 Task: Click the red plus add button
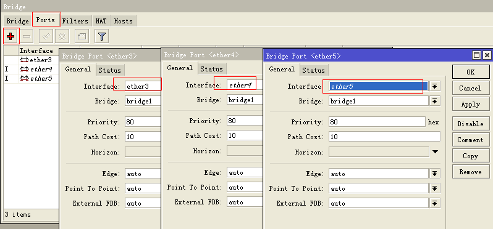11,36
